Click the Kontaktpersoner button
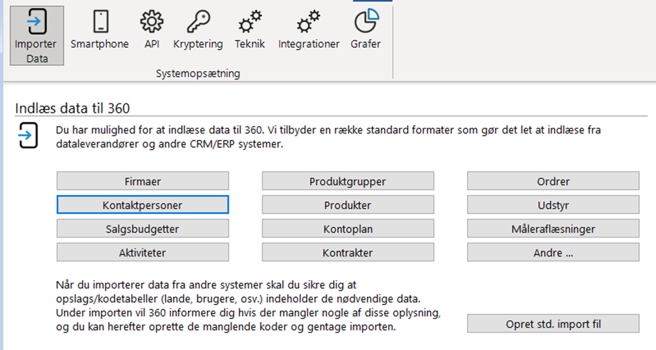Screen dimensions: 656x350 point(143,205)
